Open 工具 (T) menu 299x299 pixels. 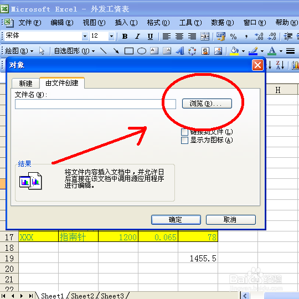coord(190,23)
